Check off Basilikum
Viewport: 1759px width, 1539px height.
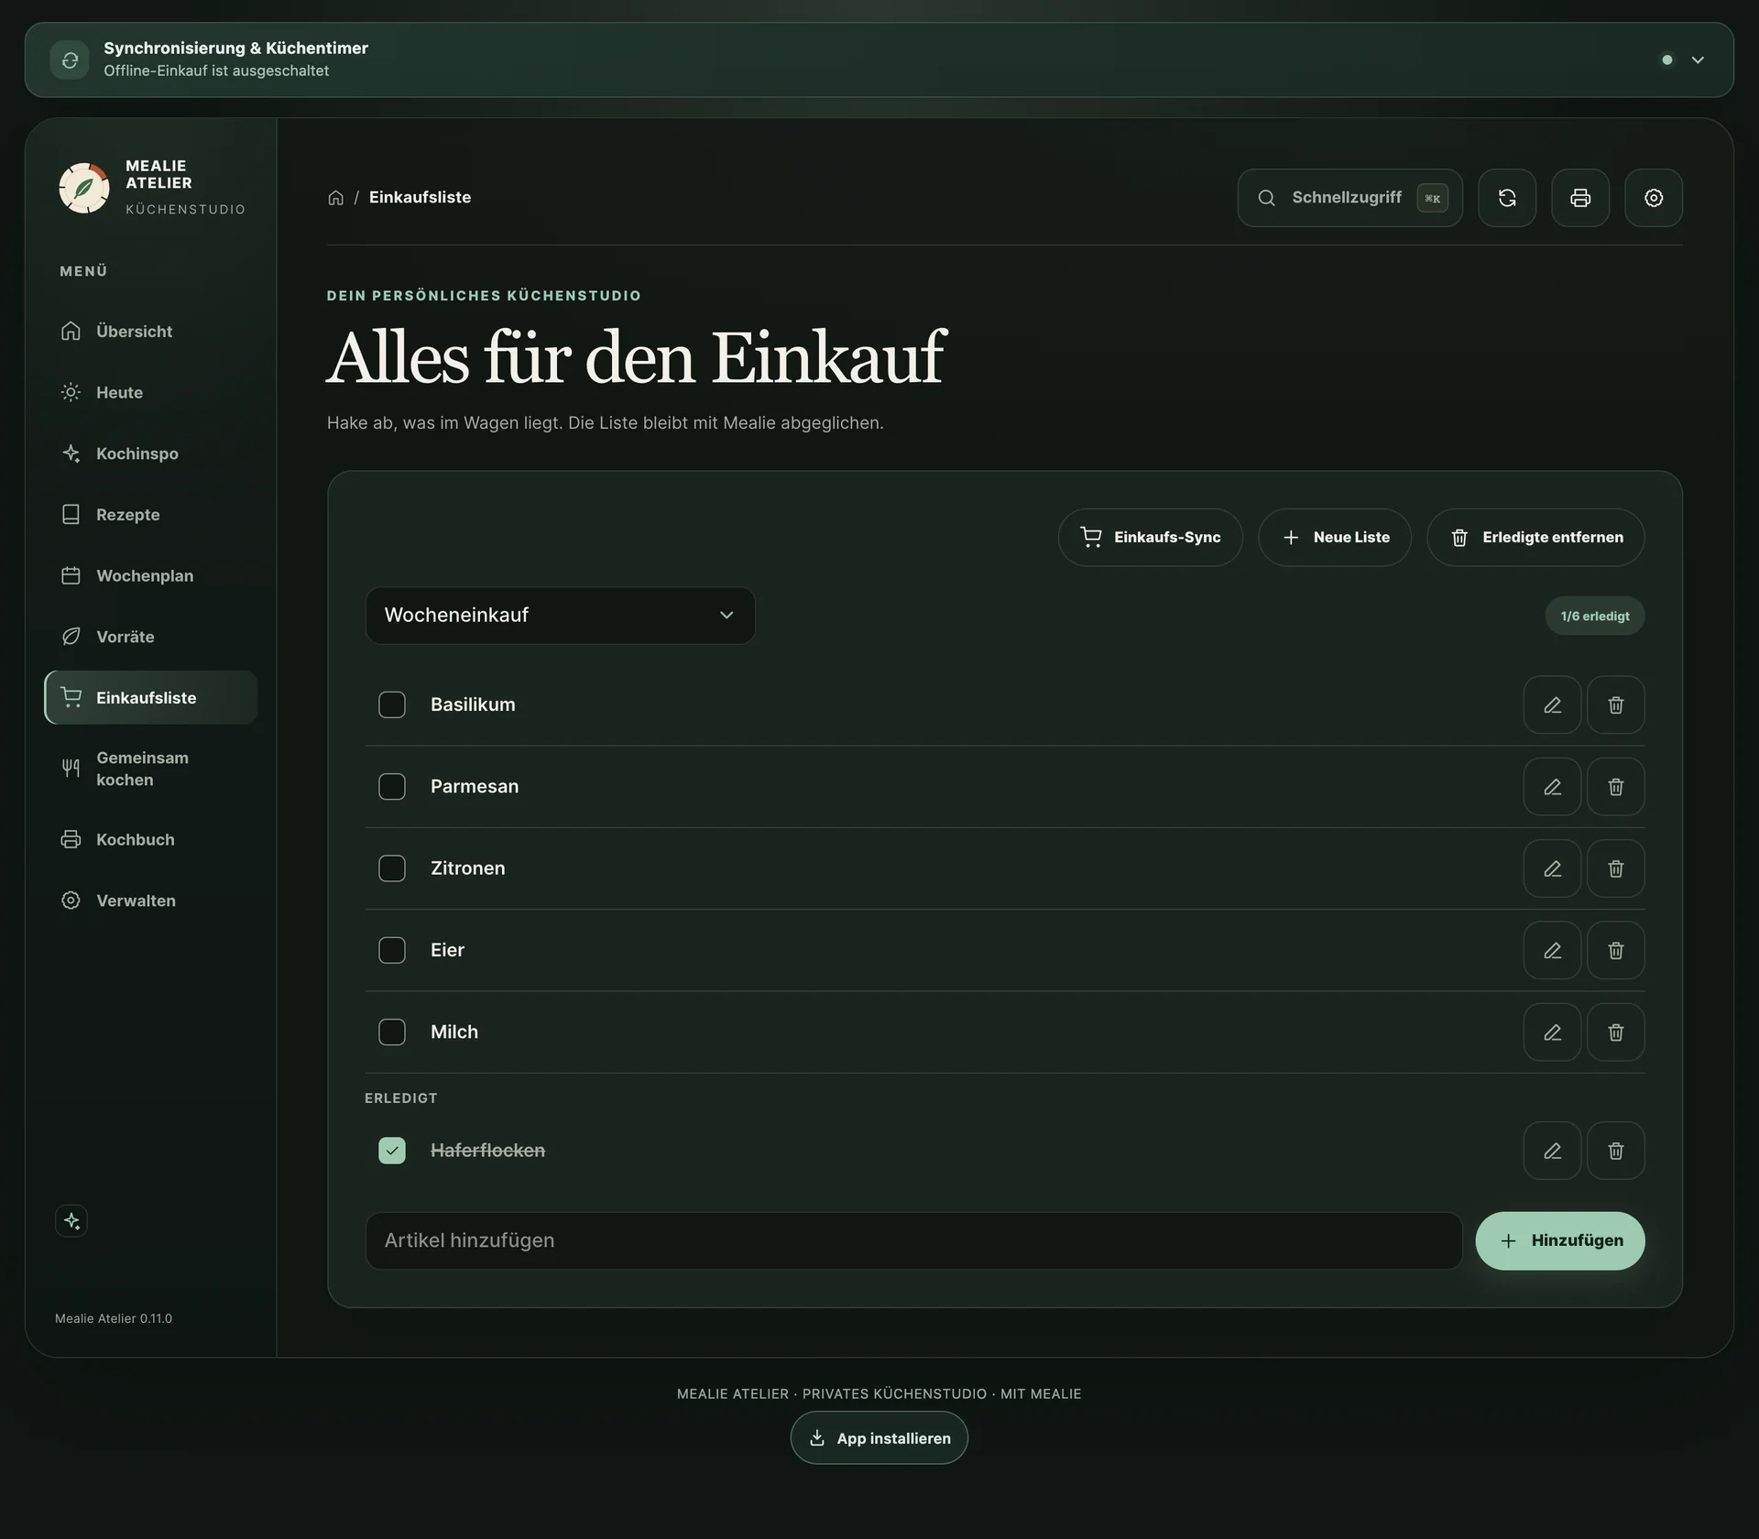(392, 704)
